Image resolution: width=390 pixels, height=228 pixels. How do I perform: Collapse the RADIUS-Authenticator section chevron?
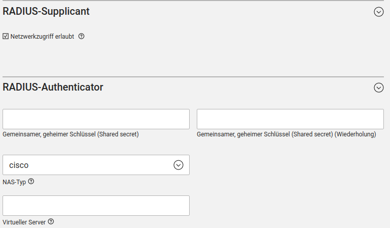(378, 88)
